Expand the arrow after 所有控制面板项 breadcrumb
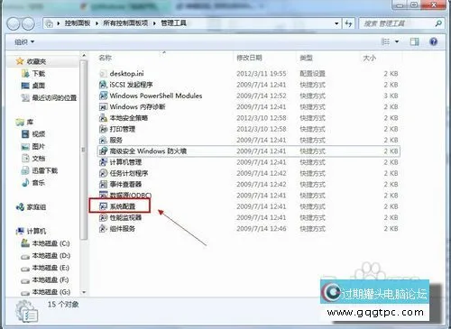 pos(154,23)
